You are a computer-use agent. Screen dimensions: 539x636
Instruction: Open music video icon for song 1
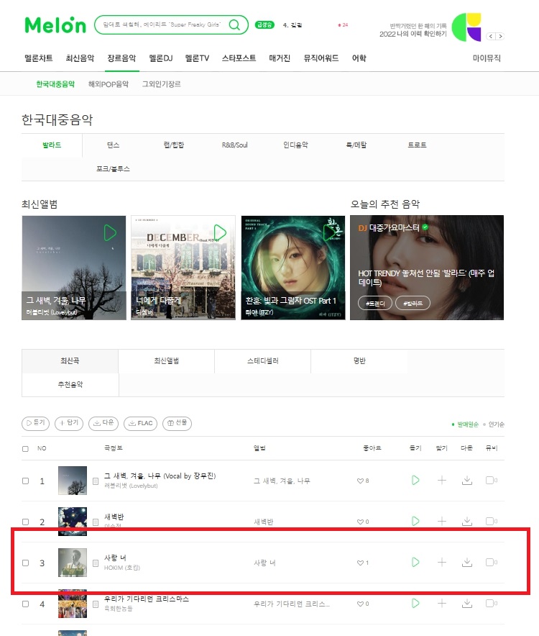[x=491, y=481]
